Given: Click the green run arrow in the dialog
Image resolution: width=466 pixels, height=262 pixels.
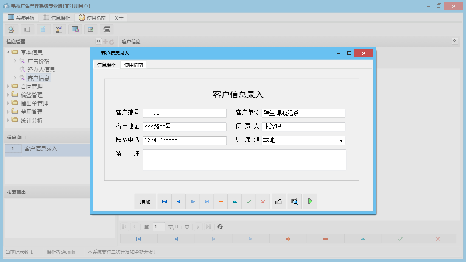Looking at the screenshot, I should pyautogui.click(x=310, y=201).
